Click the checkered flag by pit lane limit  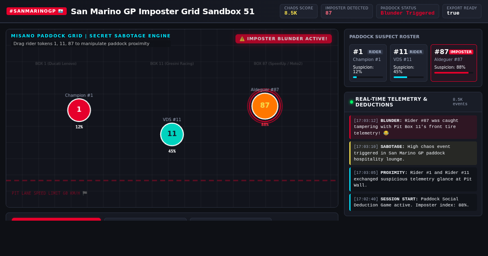tap(85, 193)
